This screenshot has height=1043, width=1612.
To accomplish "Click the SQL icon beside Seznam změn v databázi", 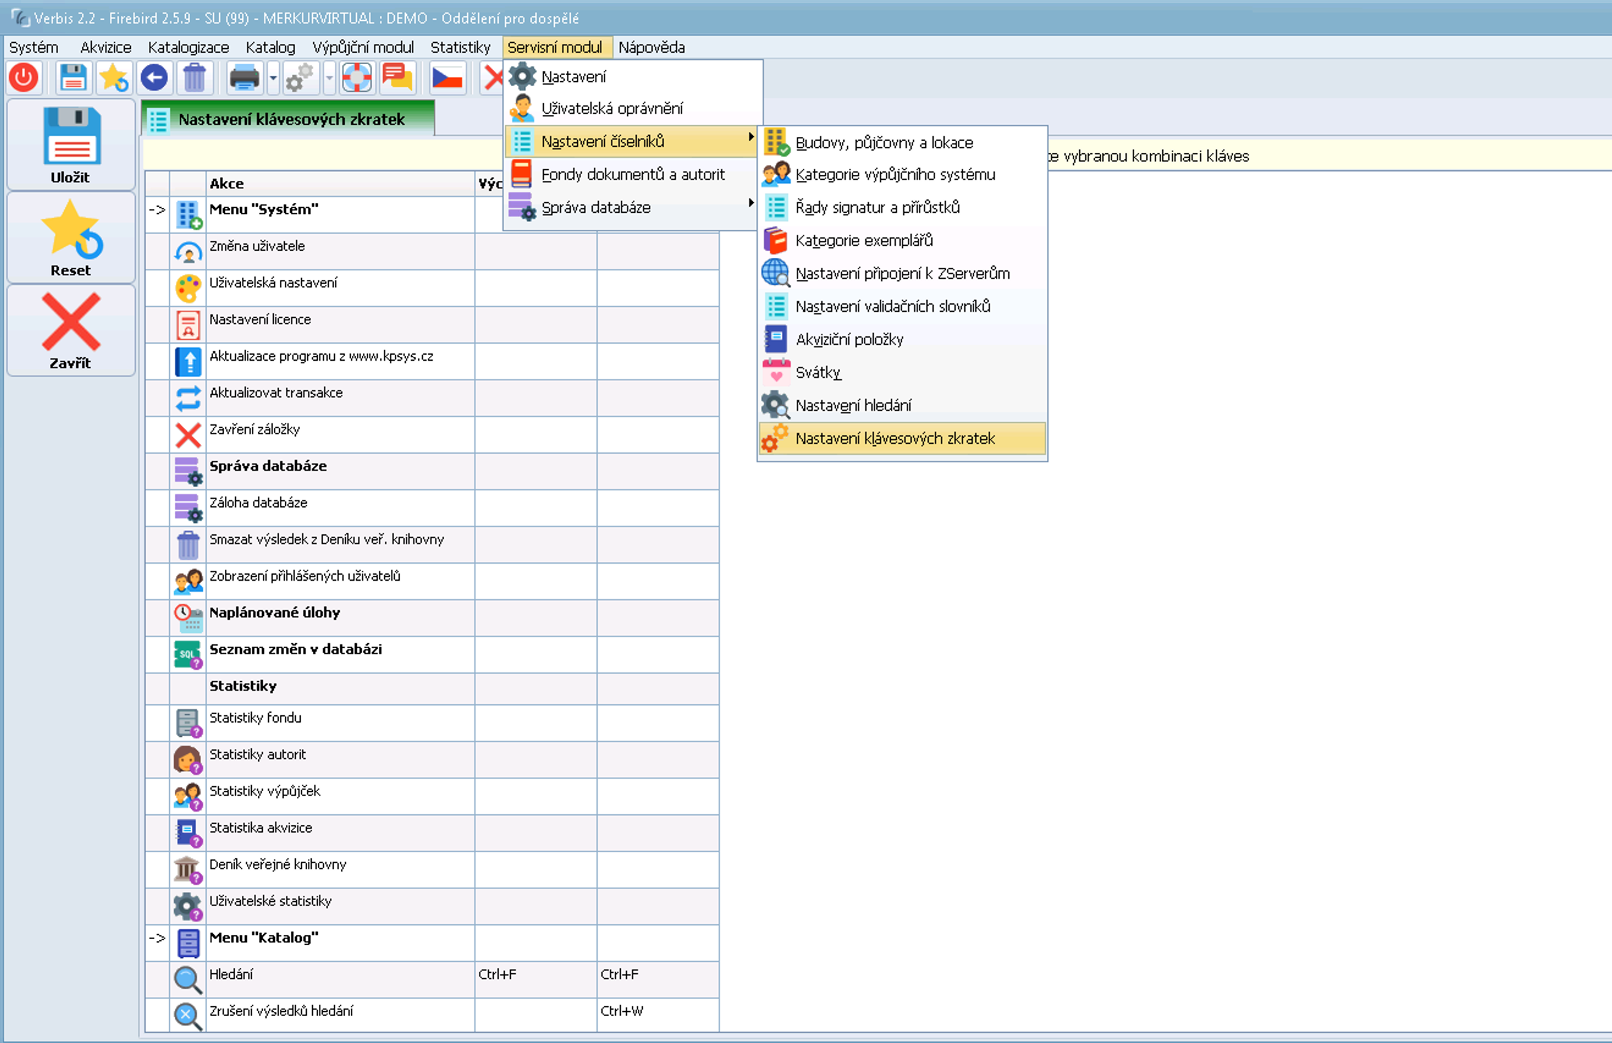I will point(188,655).
